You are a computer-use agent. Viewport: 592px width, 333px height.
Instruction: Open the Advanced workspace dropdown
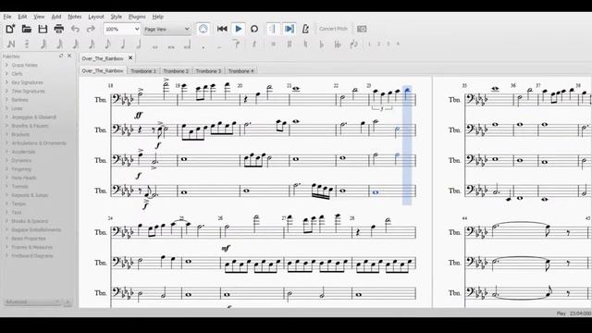click(x=32, y=302)
